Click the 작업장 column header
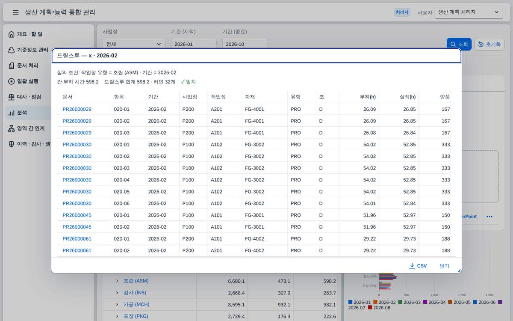This screenshot has height=321, width=513. pos(225,97)
